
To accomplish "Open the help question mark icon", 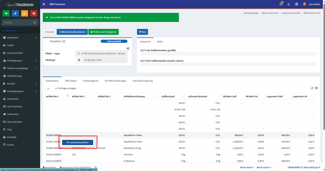I will tap(296, 4).
